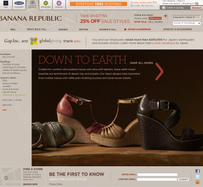Open the Privacy Policy link
The image size is (203, 187).
click(56, 184)
